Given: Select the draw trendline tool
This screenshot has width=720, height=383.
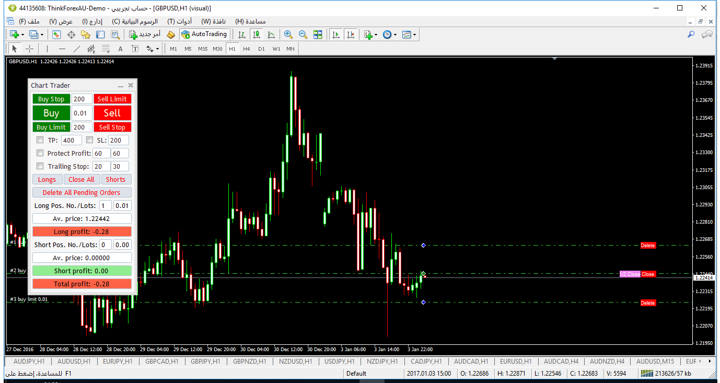Looking at the screenshot, I should pos(77,49).
